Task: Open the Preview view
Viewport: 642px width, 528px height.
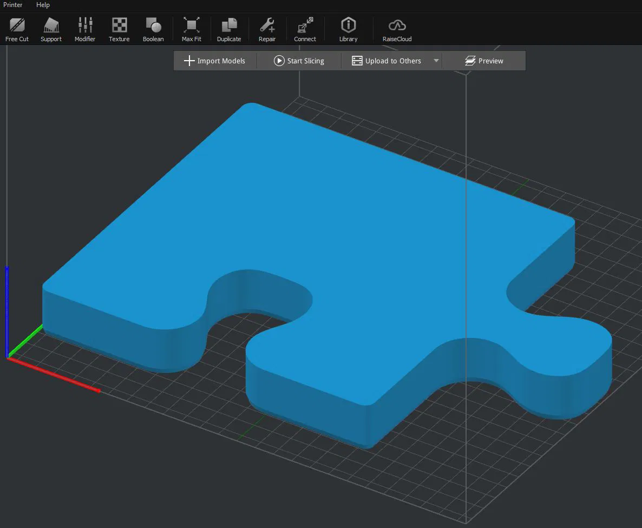Action: pos(484,61)
